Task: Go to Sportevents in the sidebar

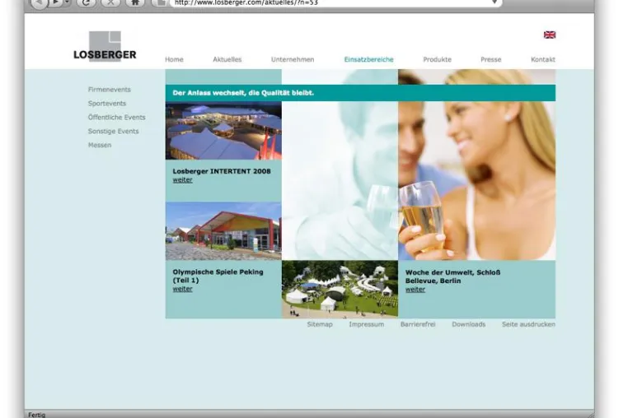Action: pyautogui.click(x=107, y=104)
